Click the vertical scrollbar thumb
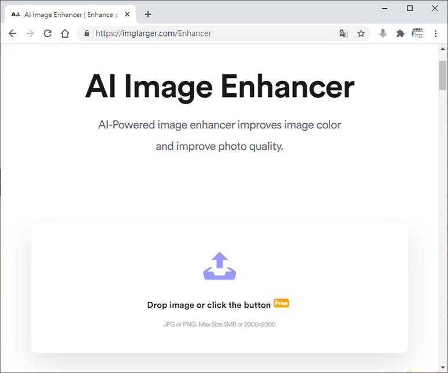The height and width of the screenshot is (373, 448). [x=443, y=75]
